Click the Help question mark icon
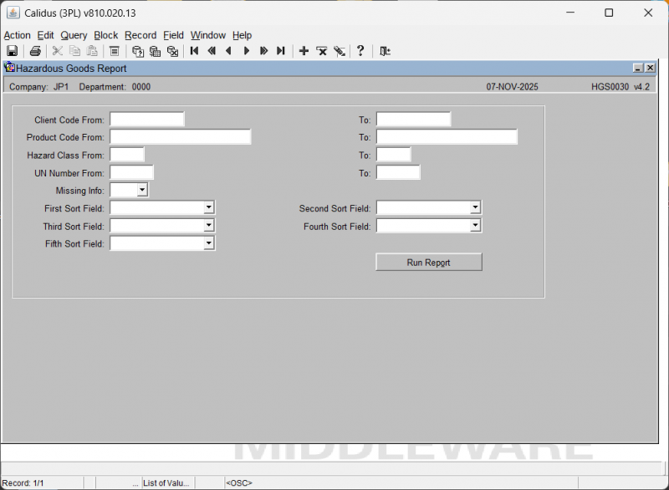This screenshot has height=490, width=669. [x=360, y=51]
